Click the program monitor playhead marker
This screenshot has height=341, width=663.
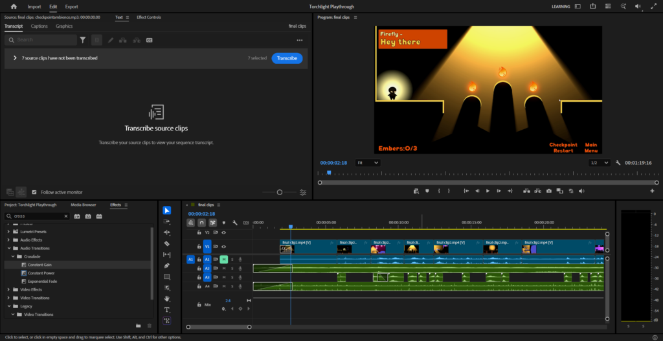pos(329,172)
